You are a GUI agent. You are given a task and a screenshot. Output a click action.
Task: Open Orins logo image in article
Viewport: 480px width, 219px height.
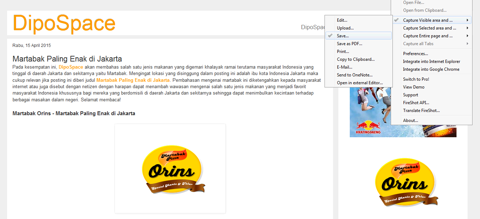click(170, 169)
